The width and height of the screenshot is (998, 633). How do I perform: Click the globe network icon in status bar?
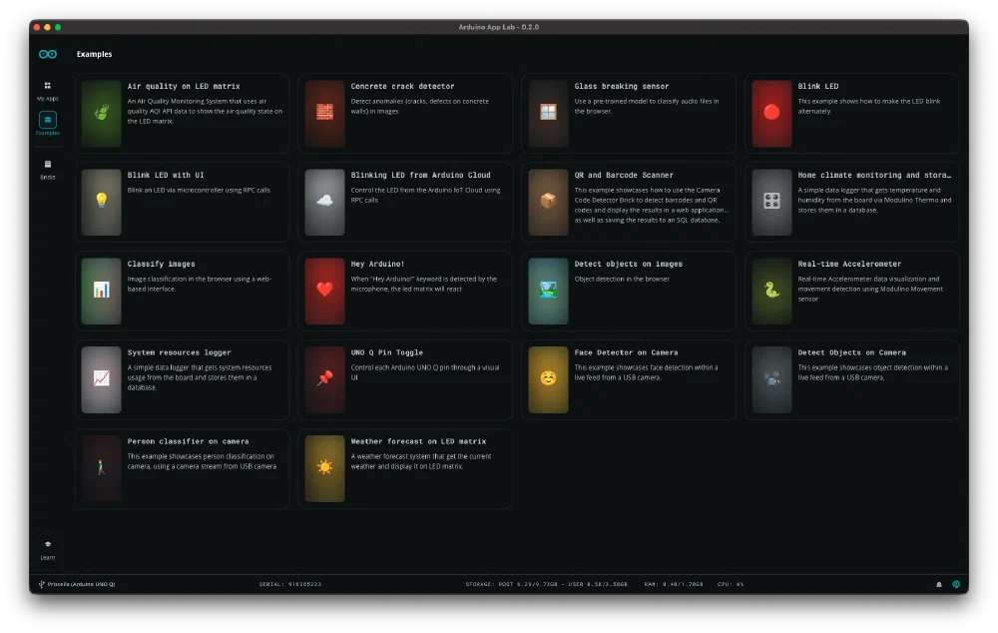[956, 584]
